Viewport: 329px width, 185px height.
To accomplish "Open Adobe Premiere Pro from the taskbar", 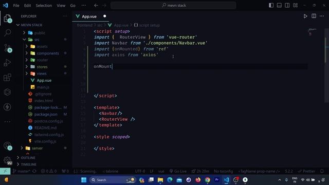I will pyautogui.click(x=217, y=180).
